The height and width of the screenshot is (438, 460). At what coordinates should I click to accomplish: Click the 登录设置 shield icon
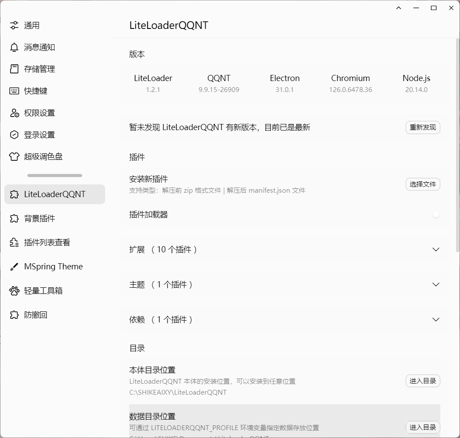click(14, 135)
